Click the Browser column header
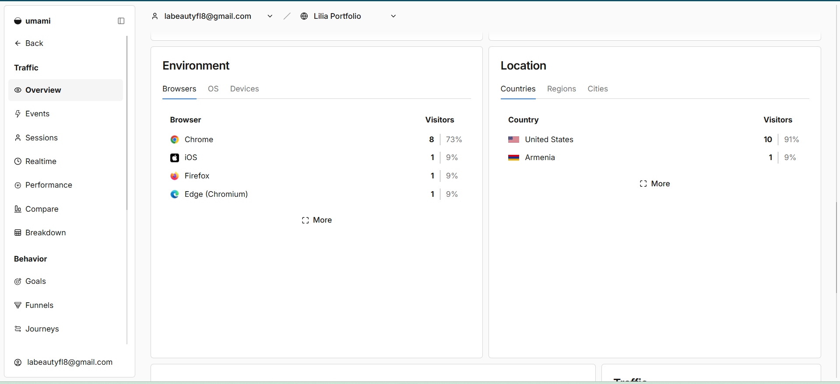 (186, 120)
